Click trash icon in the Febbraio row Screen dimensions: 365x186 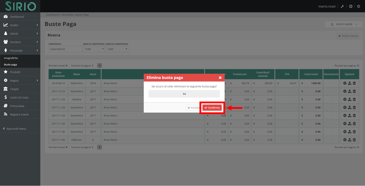(354, 140)
